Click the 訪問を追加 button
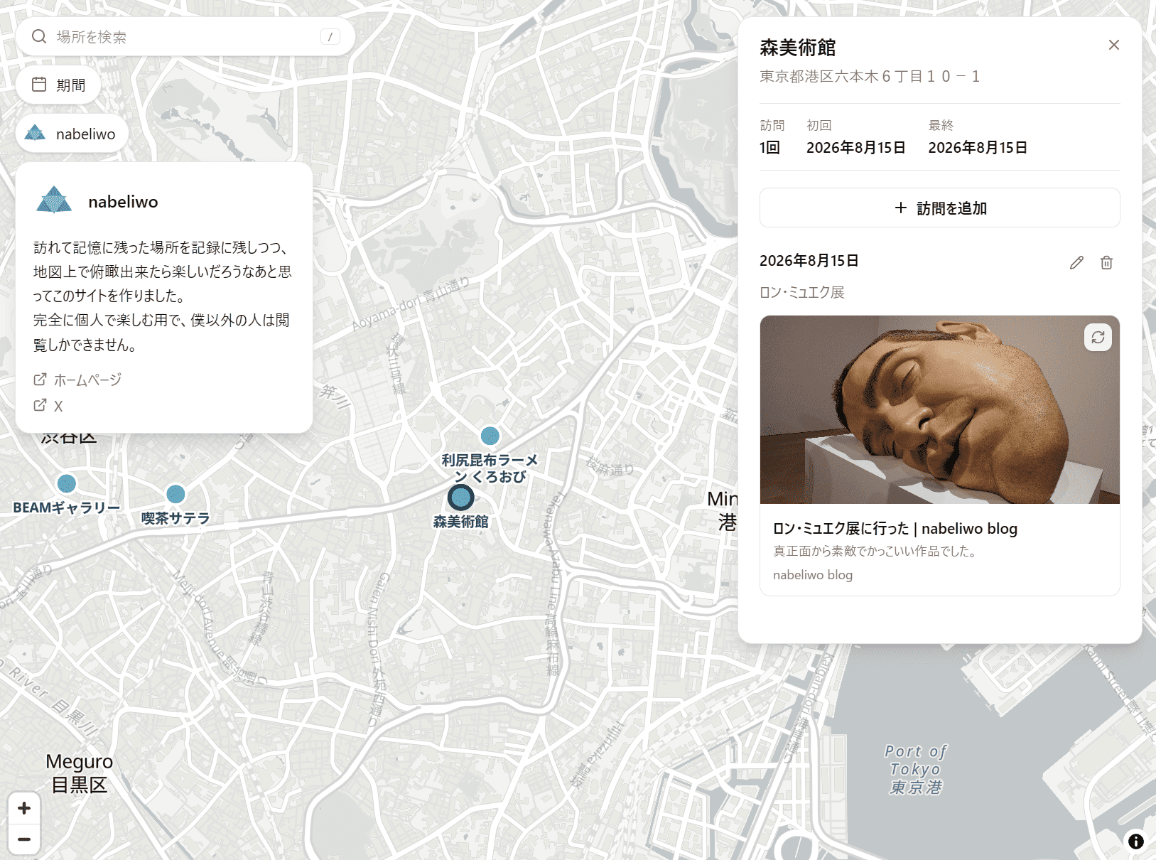The width and height of the screenshot is (1156, 860). tap(939, 208)
